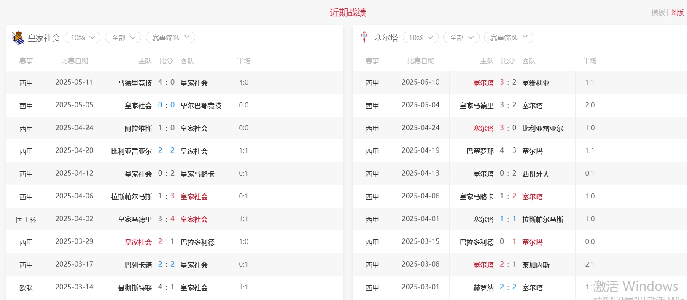
Task: Open Real Sociedad 赛事筛选 dropdown
Action: [170, 37]
